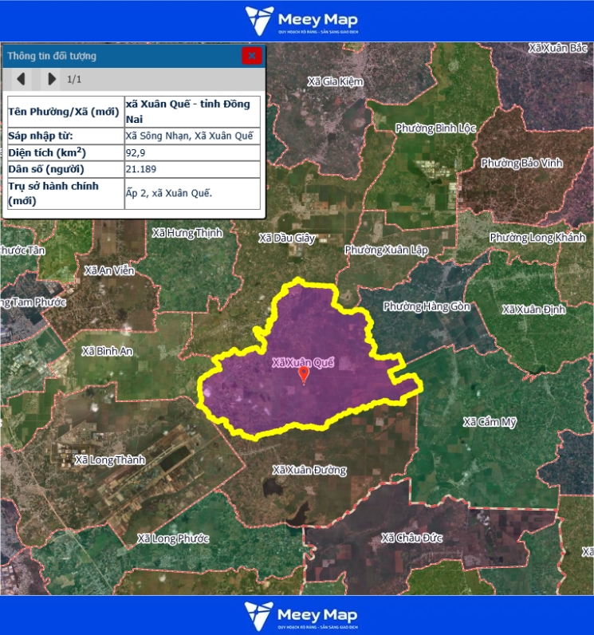Click the Thông tin đối tượng title bar
Screen dimensions: 594x635
point(120,56)
